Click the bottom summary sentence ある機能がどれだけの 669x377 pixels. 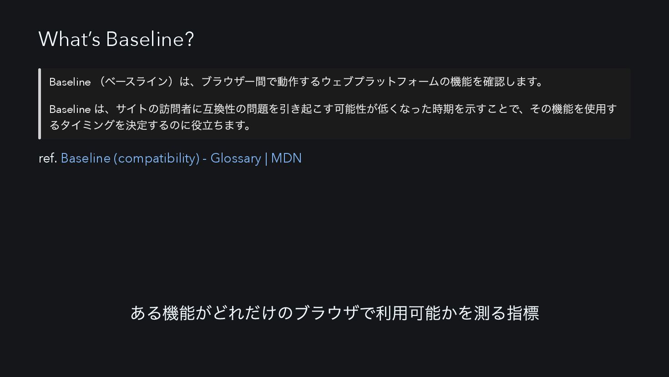coord(334,313)
